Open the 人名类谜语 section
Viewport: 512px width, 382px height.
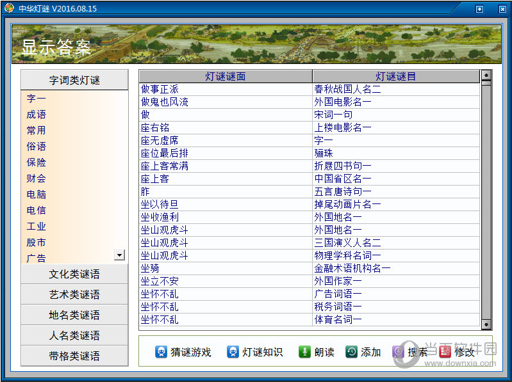(x=74, y=335)
